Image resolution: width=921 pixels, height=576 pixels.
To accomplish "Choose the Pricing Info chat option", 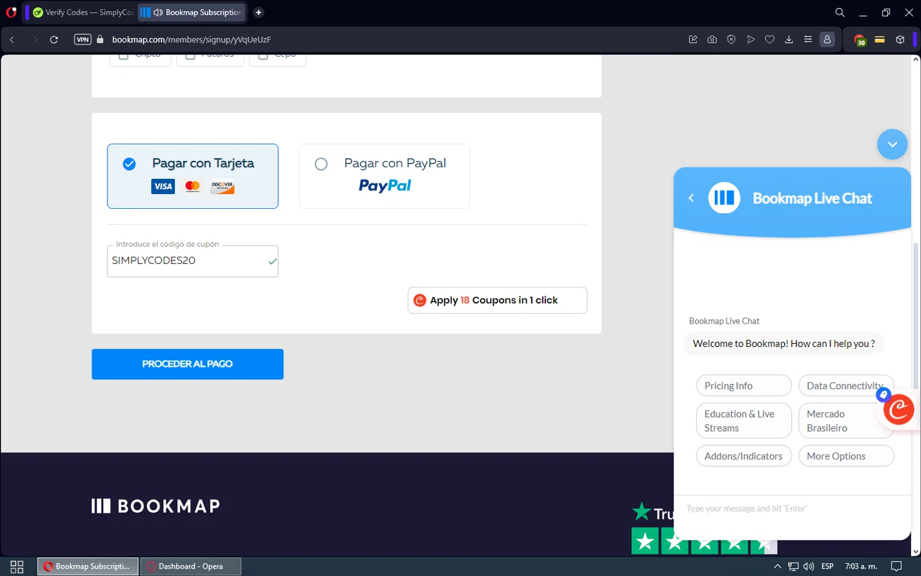I will point(744,386).
